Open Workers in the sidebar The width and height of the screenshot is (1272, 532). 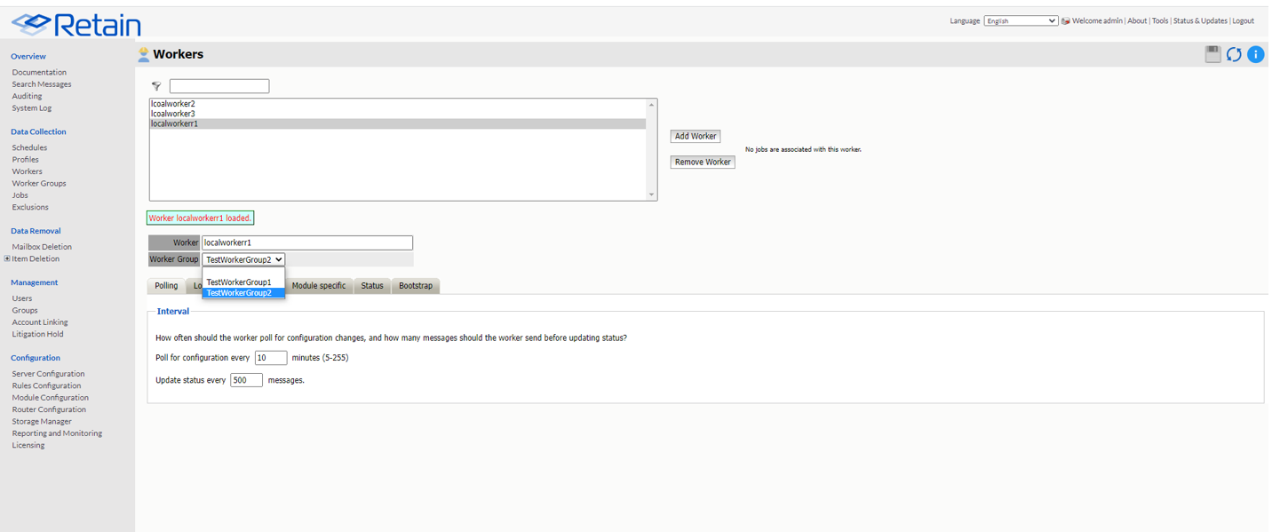27,171
